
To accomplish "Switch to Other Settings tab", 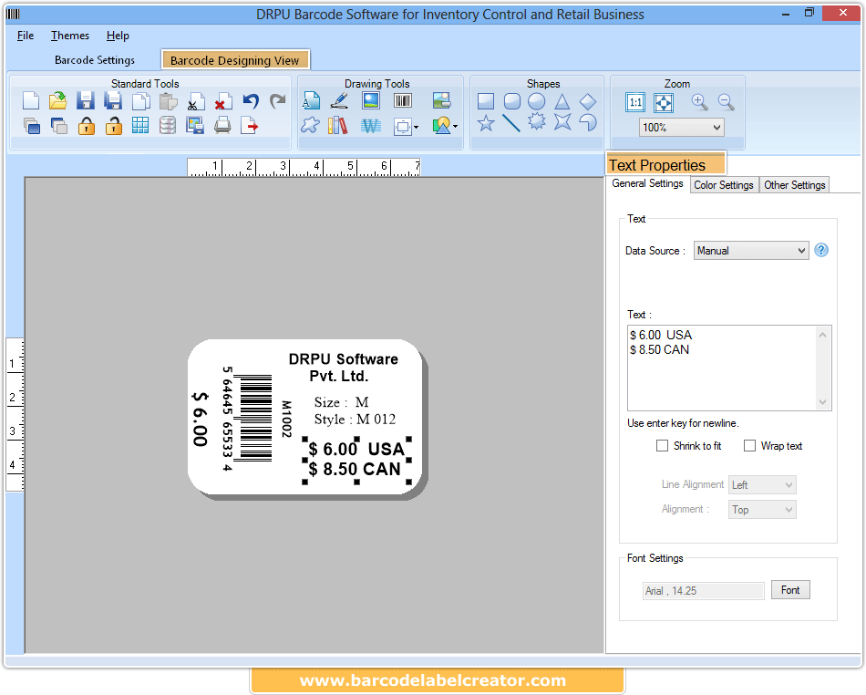I will [794, 185].
